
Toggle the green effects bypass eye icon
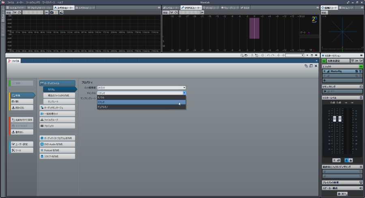[361, 67]
